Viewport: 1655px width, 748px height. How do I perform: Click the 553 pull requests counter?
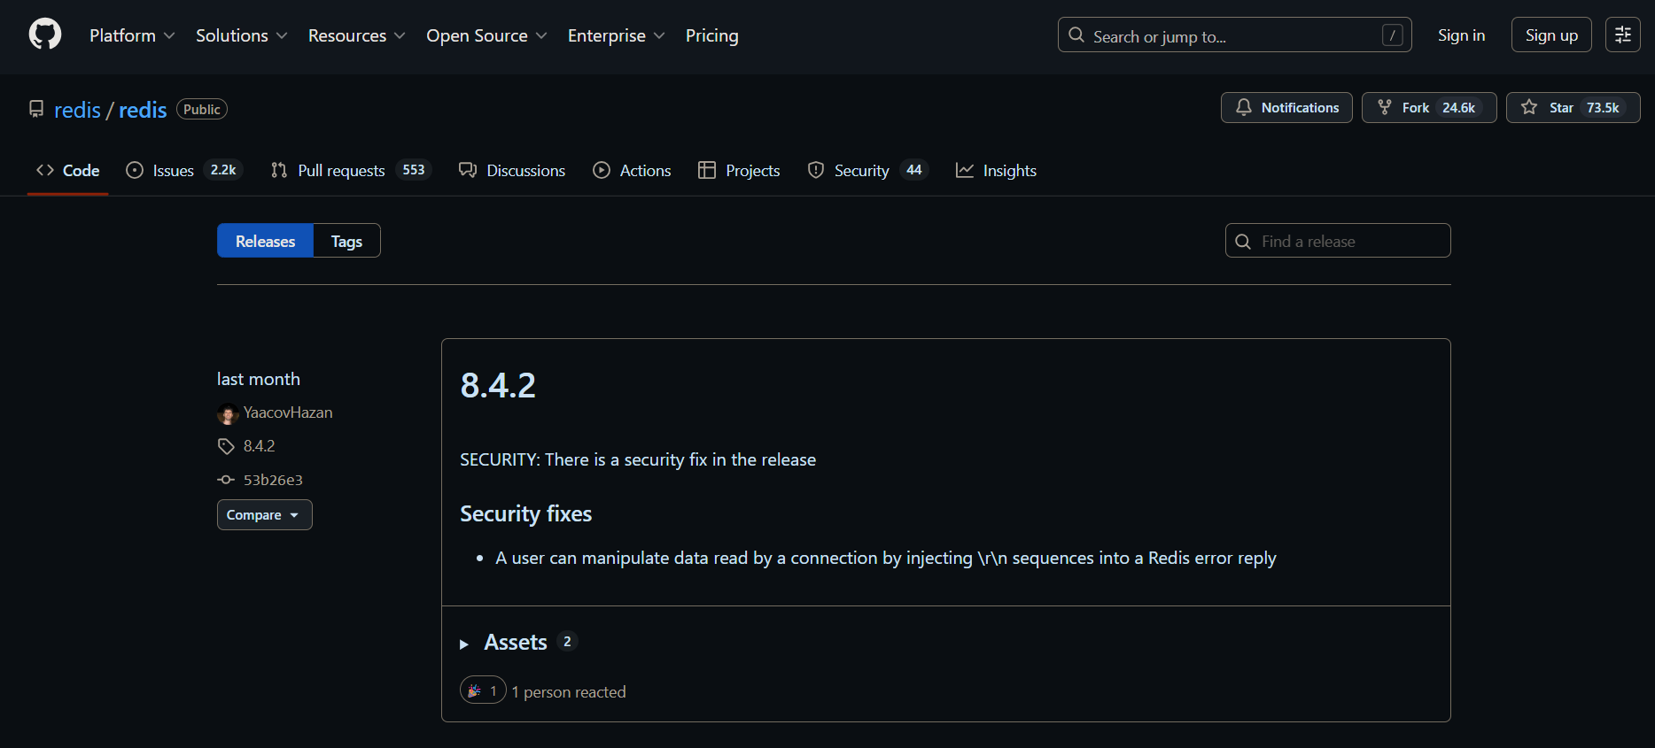414,170
